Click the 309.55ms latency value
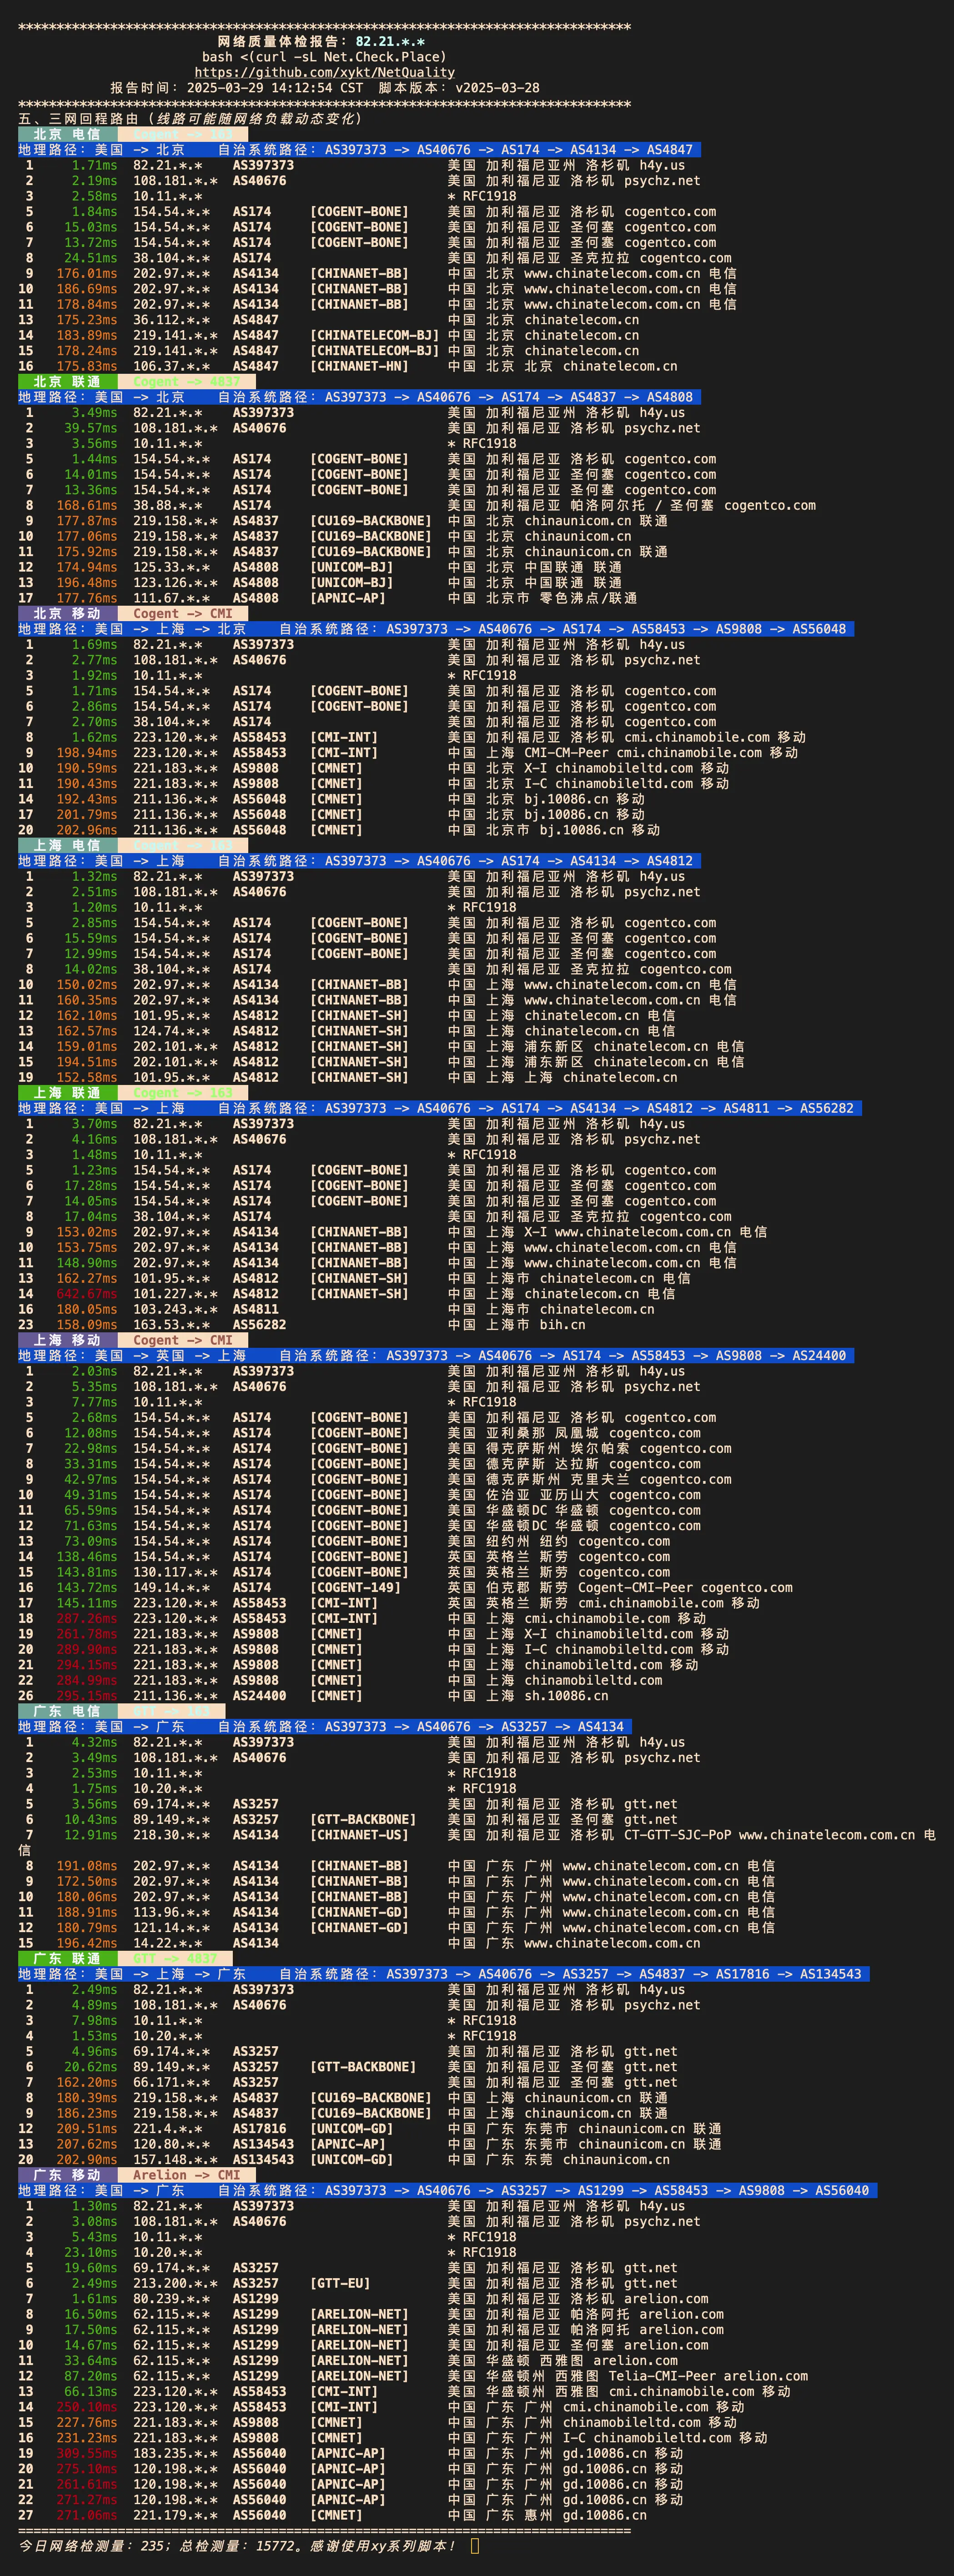This screenshot has height=2576, width=954. [x=86, y=2453]
